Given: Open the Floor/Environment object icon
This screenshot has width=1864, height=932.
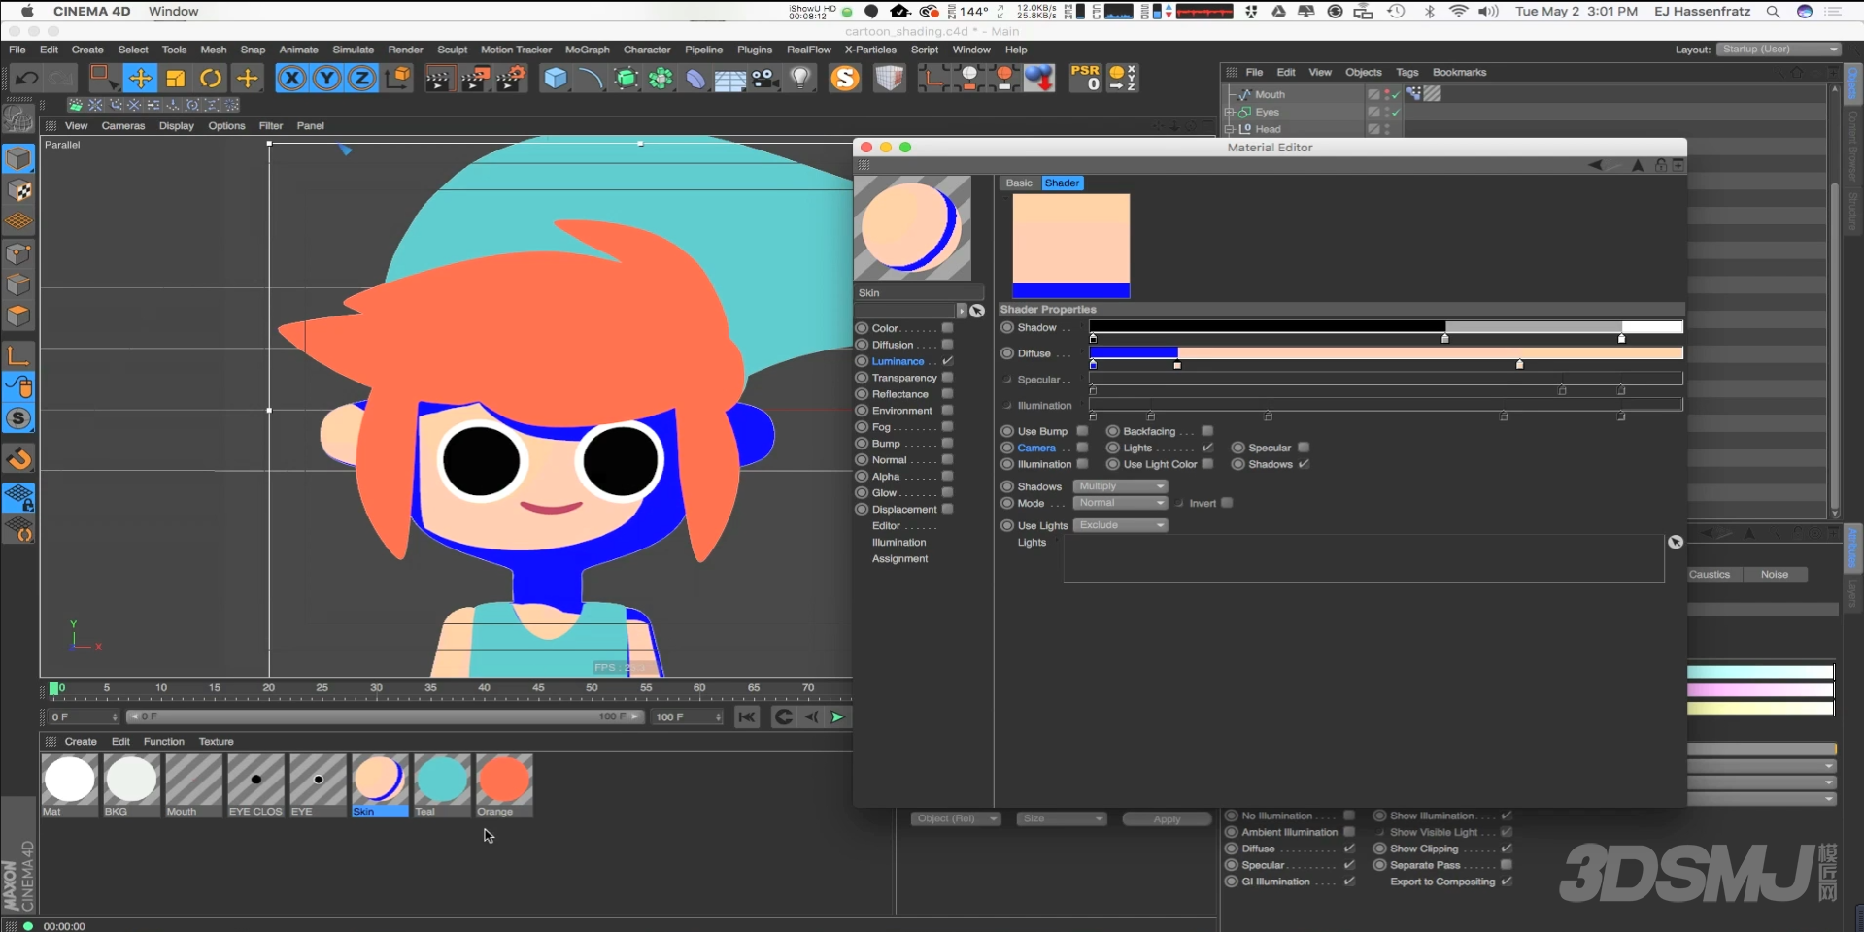Looking at the screenshot, I should (729, 79).
